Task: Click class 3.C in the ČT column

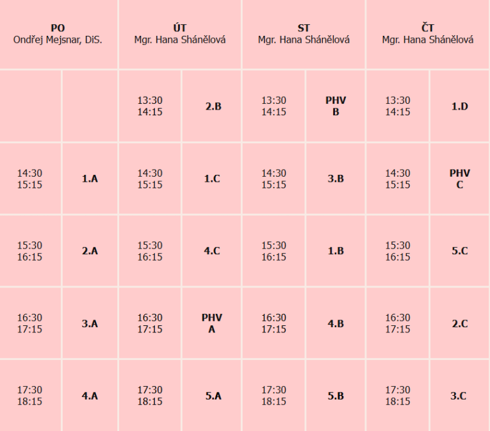Action: coord(458,396)
